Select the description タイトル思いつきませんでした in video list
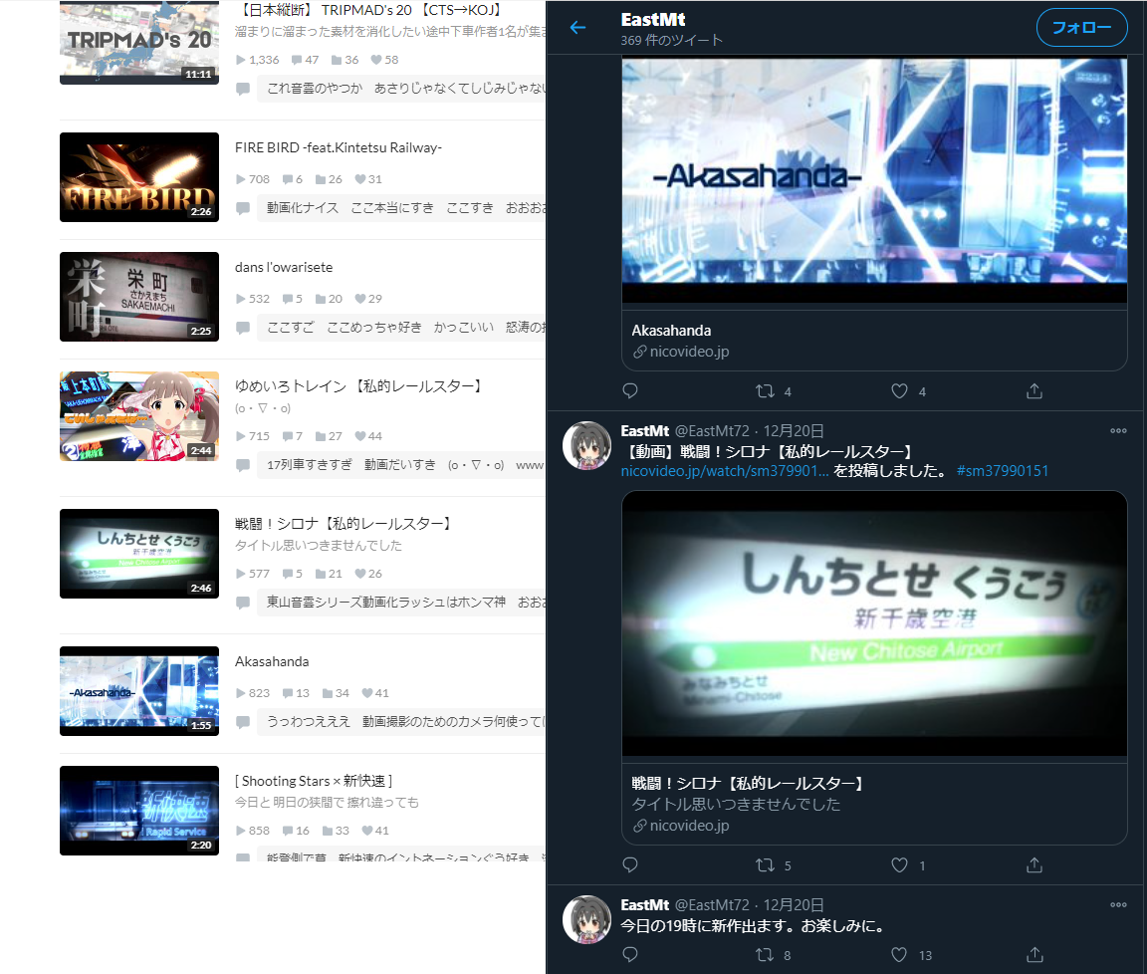 pyautogui.click(x=319, y=545)
